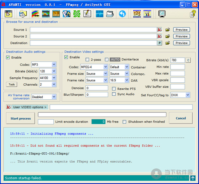
Task: Browse folder icon for Source 2
Action: point(167,36)
